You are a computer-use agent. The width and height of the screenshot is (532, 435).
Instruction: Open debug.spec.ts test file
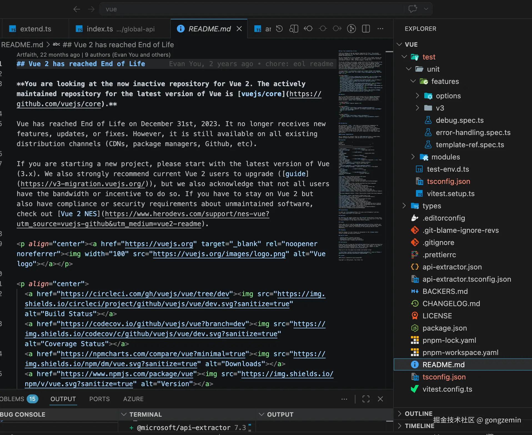(x=460, y=120)
